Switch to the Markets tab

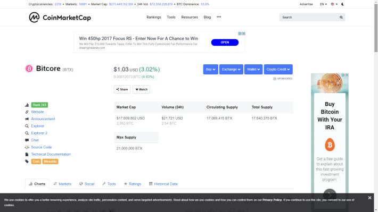pos(62,184)
